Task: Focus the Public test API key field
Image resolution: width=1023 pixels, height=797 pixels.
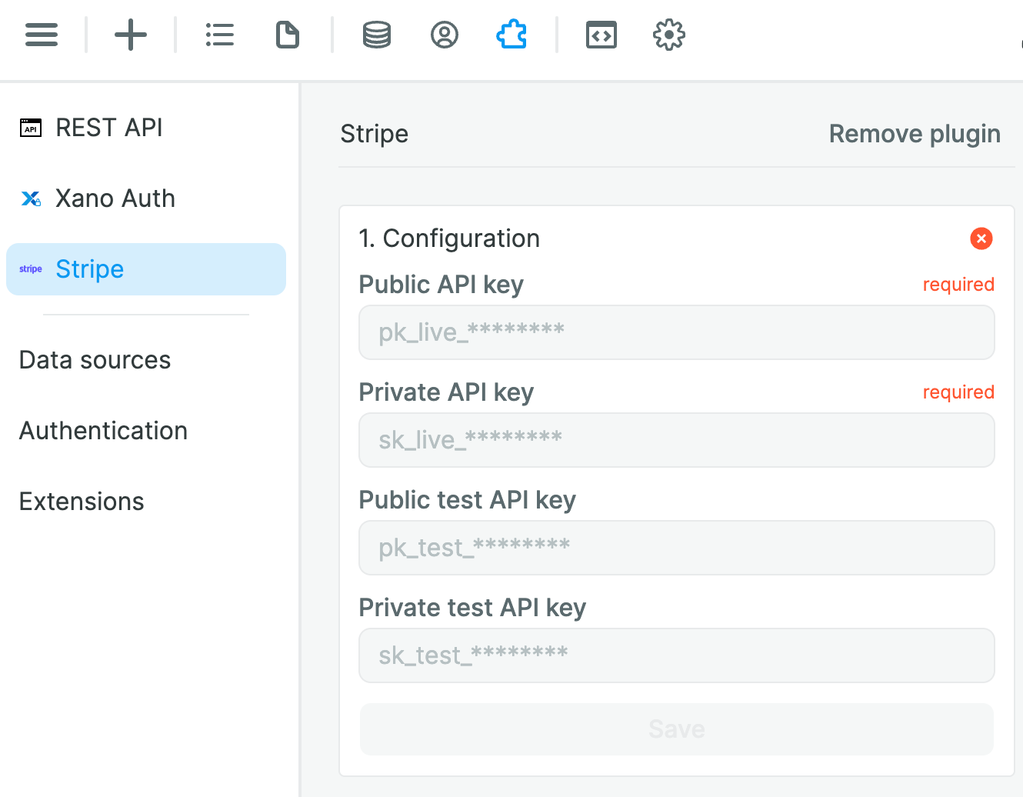Action: pyautogui.click(x=677, y=548)
